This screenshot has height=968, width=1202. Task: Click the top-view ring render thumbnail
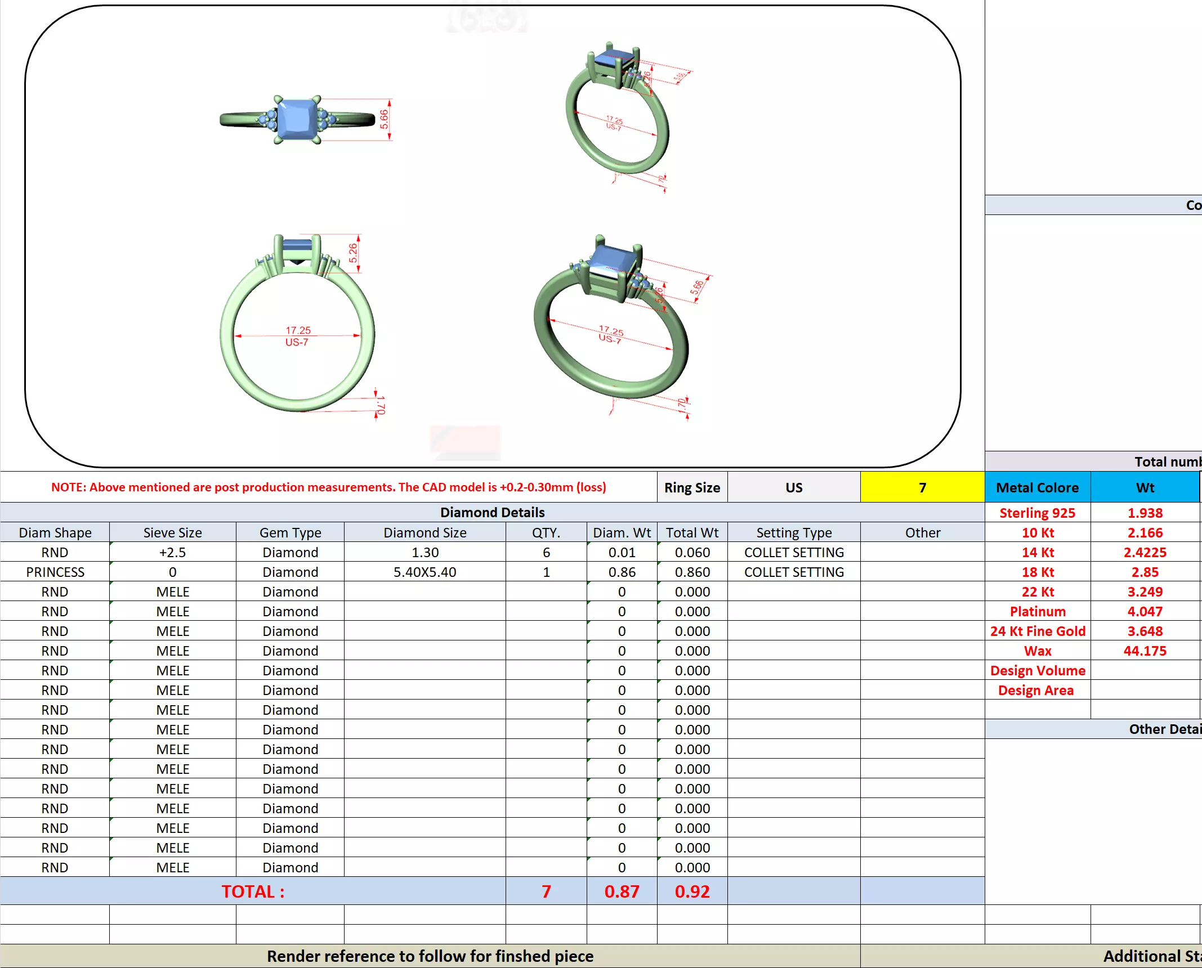click(297, 120)
